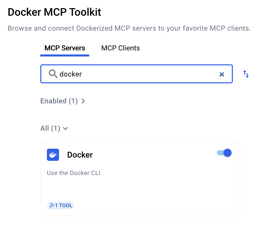Viewport: 264px width, 230px height.
Task: Disable the Docker server toggle
Action: click(x=224, y=153)
